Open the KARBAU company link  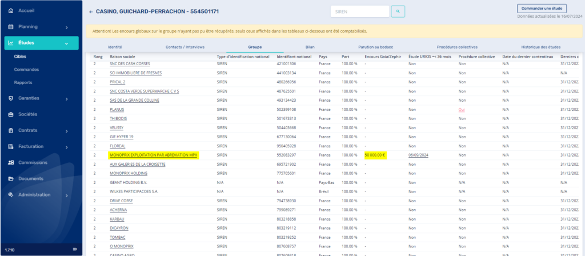[117, 219]
